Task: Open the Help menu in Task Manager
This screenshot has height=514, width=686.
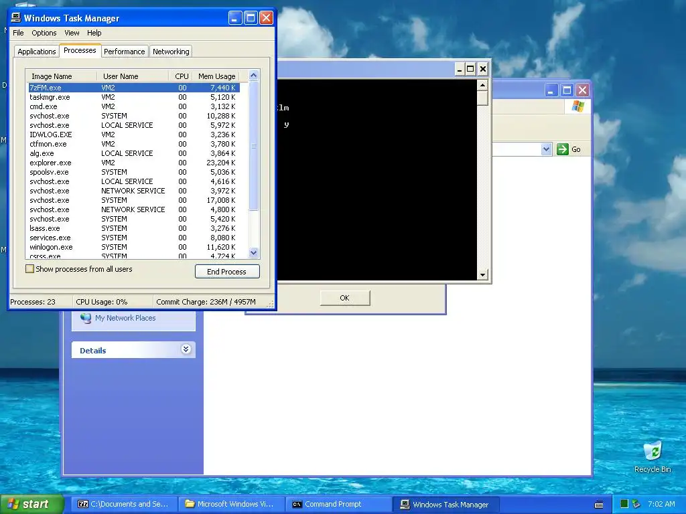Action: [94, 33]
